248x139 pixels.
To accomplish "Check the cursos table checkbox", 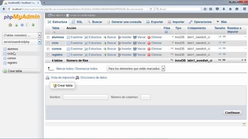I will (x=48, y=49).
